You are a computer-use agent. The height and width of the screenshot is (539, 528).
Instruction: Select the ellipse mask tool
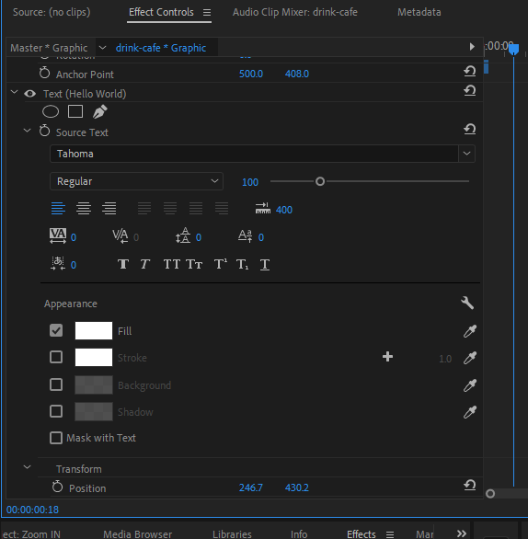[x=51, y=111]
